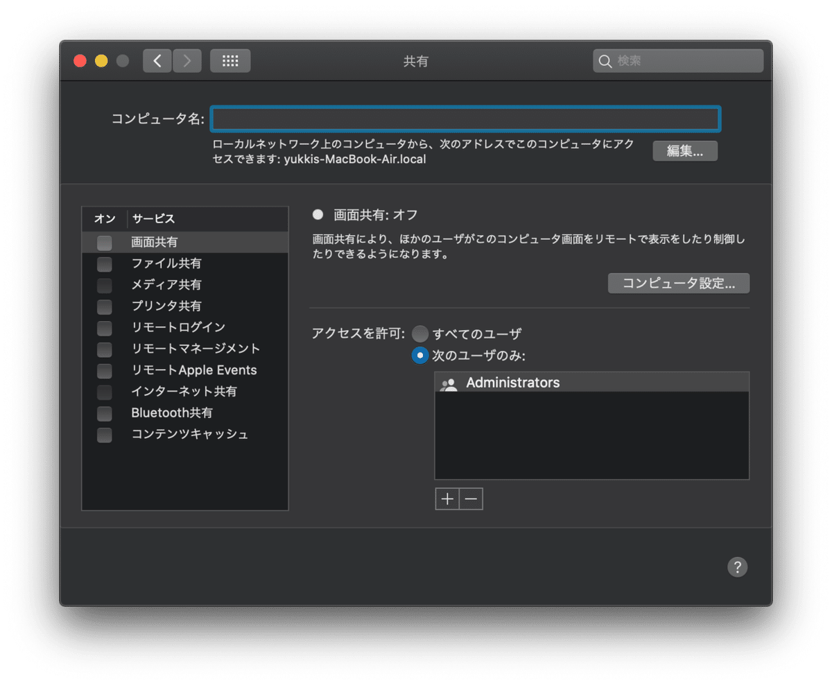Image resolution: width=832 pixels, height=685 pixels.
Task: Select the Administrators entry in user list
Action: pyautogui.click(x=592, y=383)
